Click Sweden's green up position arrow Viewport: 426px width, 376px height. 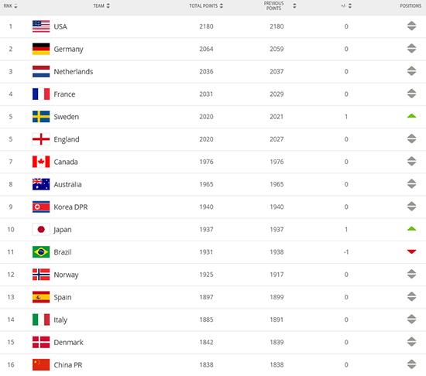tap(411, 116)
